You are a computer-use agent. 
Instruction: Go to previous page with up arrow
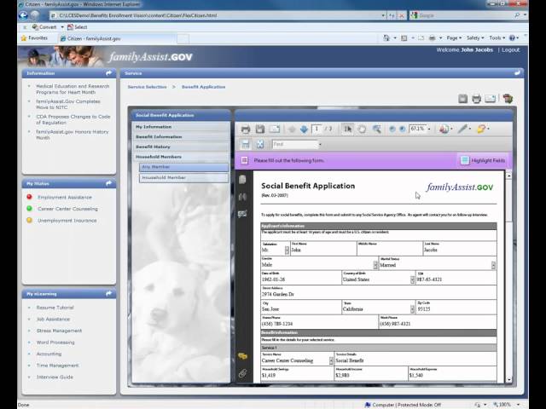click(292, 130)
